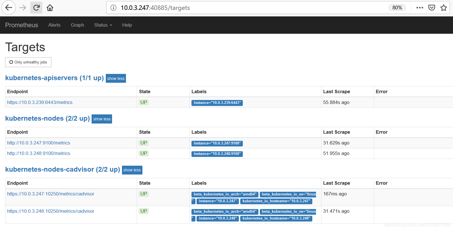This screenshot has height=230, width=453.
Task: Click last scrape value 51.955s ago
Action: (336, 153)
